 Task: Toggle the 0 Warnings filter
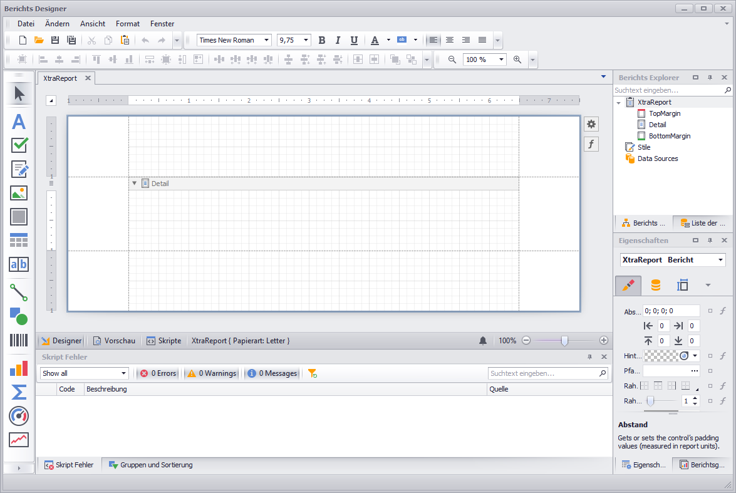point(212,373)
